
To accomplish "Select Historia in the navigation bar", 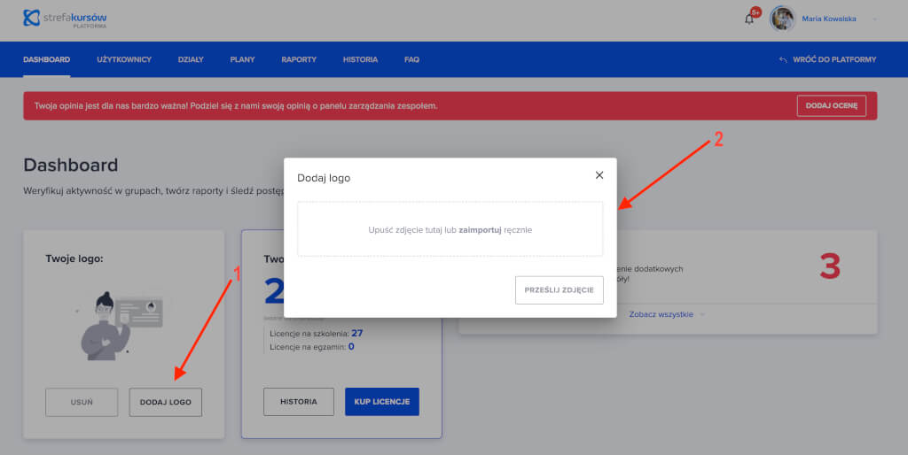I will (360, 60).
